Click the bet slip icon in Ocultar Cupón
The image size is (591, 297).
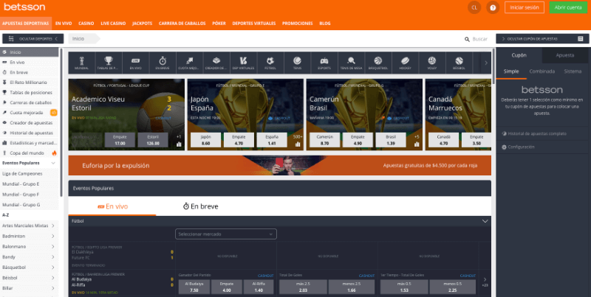(581, 39)
